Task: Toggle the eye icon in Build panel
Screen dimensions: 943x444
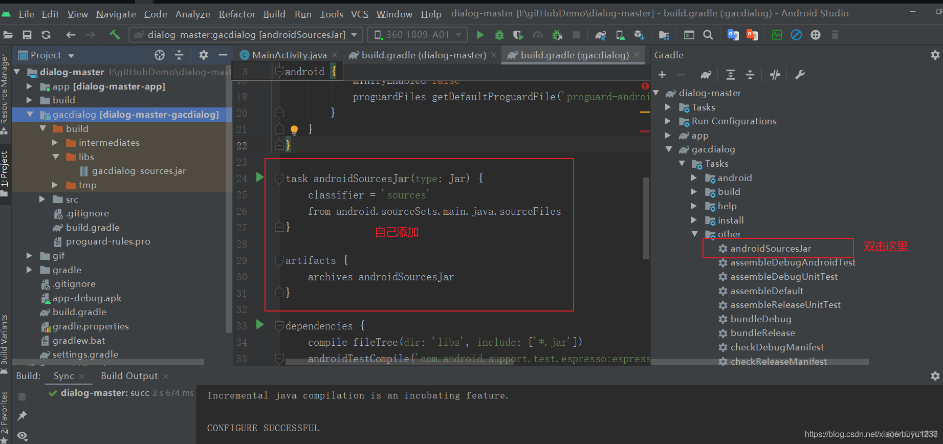Action: [x=22, y=436]
